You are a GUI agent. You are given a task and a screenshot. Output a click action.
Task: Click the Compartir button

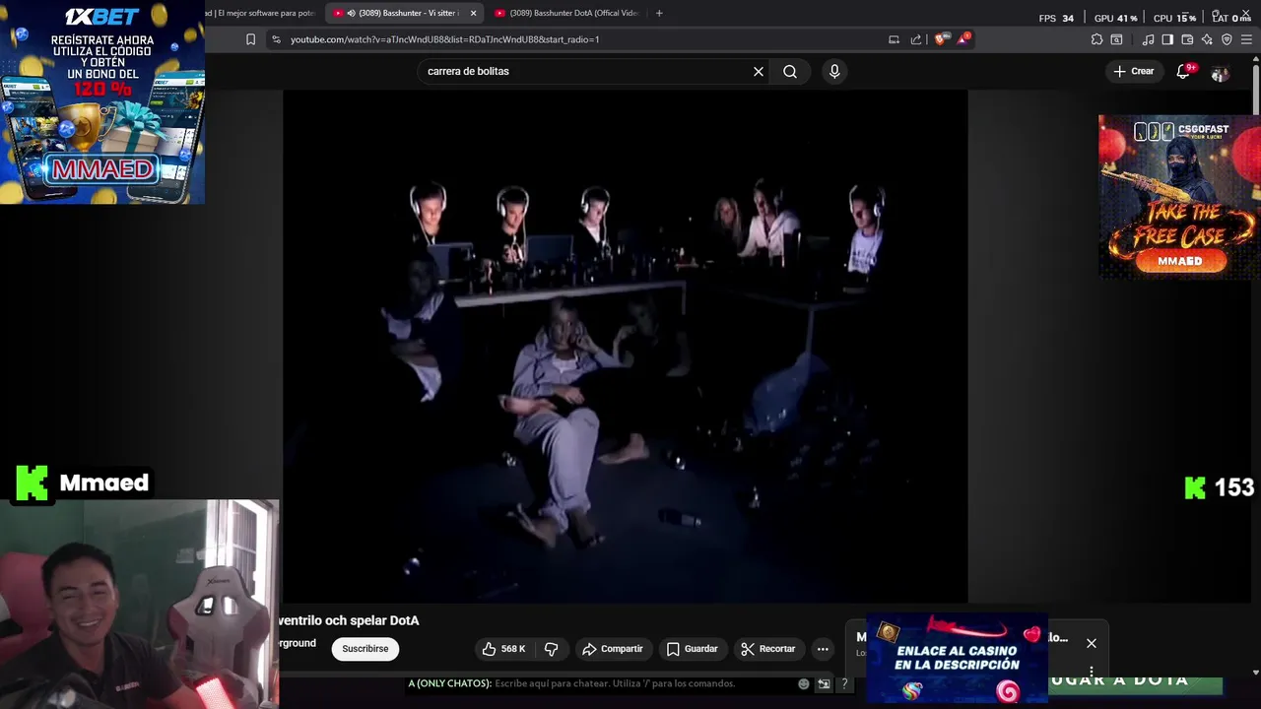[x=613, y=649]
